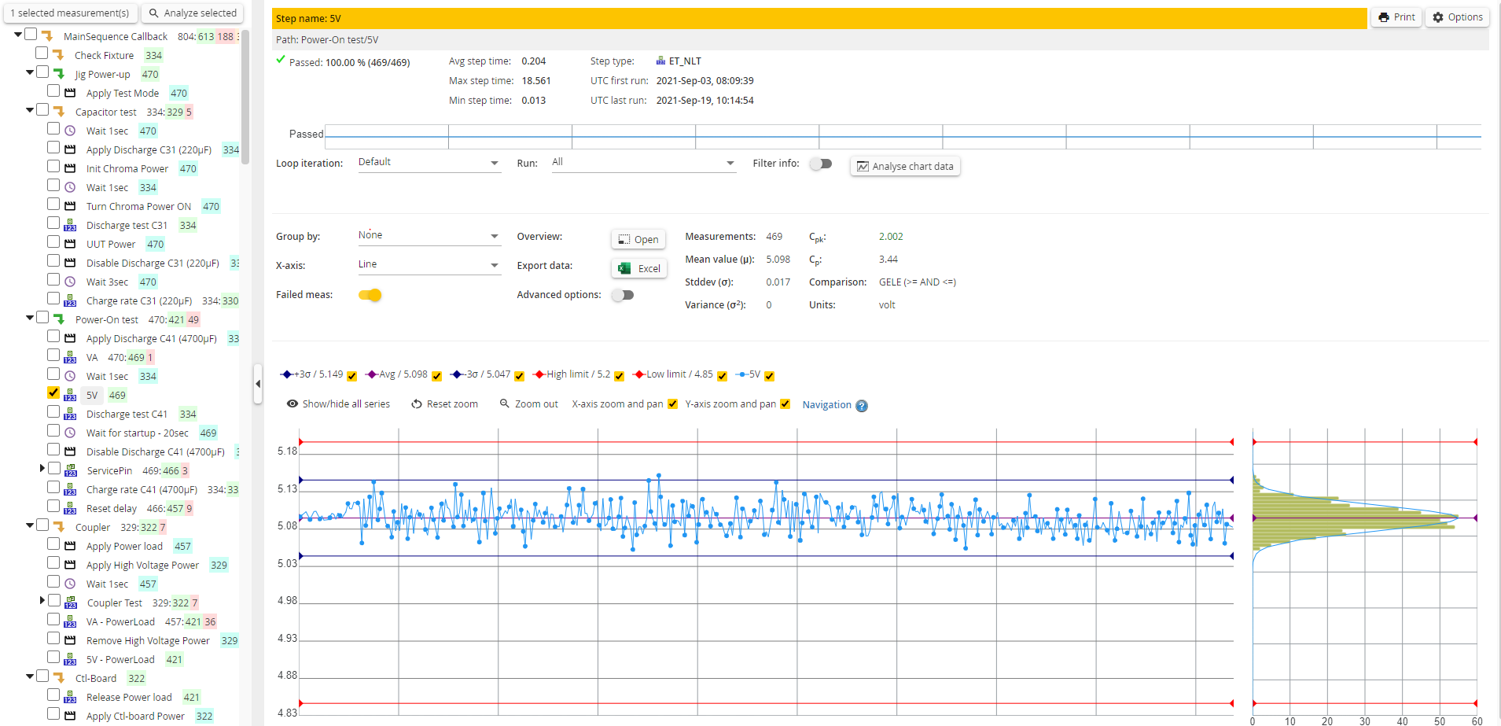This screenshot has height=726, width=1501.
Task: Uncheck the +3σ / 5.149 series checkbox
Action: (352, 376)
